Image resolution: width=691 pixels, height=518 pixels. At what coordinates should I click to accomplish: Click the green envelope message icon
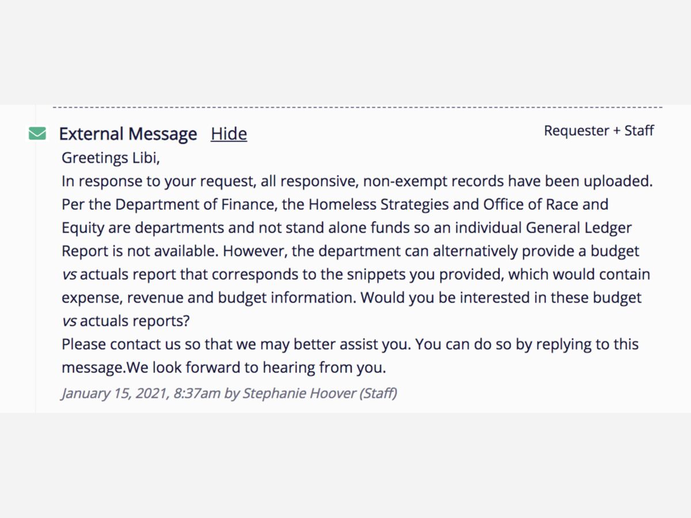click(37, 134)
